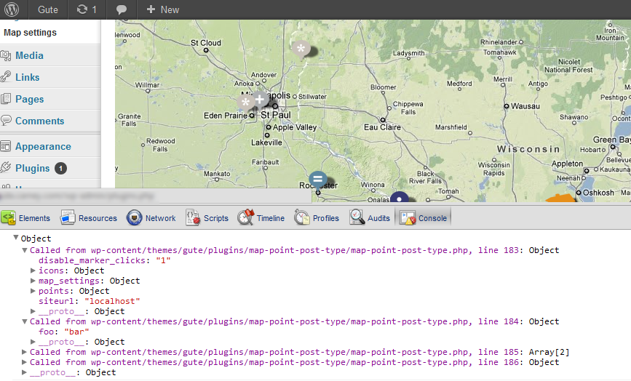Collapse the line 184 Object entry
631x381 pixels.
[25, 321]
